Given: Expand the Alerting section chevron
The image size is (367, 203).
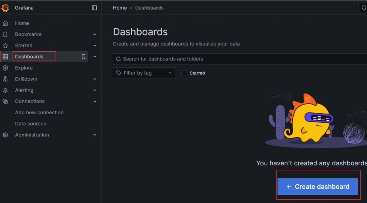Looking at the screenshot, I should pos(95,90).
